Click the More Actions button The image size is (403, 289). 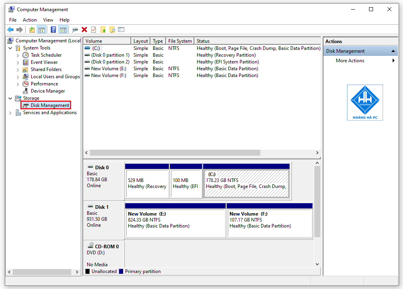(x=350, y=60)
